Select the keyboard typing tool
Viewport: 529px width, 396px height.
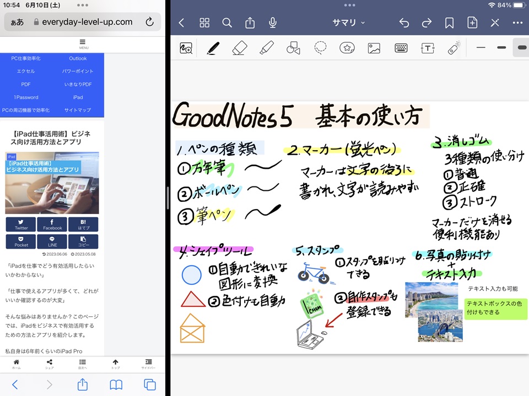(401, 48)
